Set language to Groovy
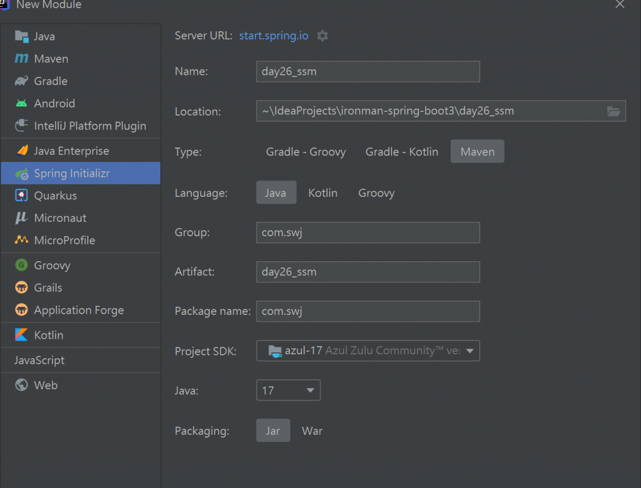This screenshot has width=641, height=488. pyautogui.click(x=376, y=192)
